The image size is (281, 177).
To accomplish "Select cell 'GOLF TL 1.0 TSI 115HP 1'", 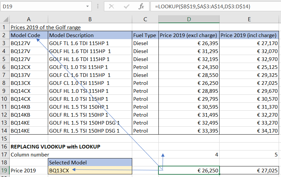I will tap(90, 67).
